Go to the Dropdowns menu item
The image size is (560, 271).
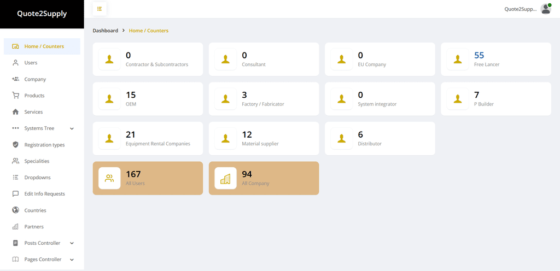(42, 178)
